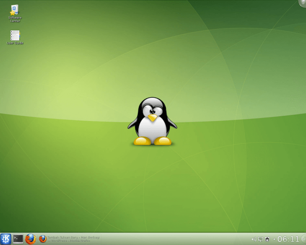Launch the terminal from the panel
The image size is (306, 245).
click(18, 239)
